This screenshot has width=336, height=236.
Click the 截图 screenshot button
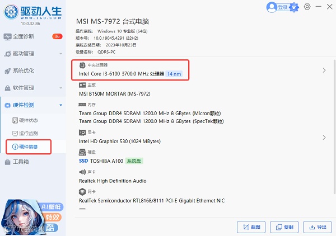pyautogui.click(x=251, y=227)
